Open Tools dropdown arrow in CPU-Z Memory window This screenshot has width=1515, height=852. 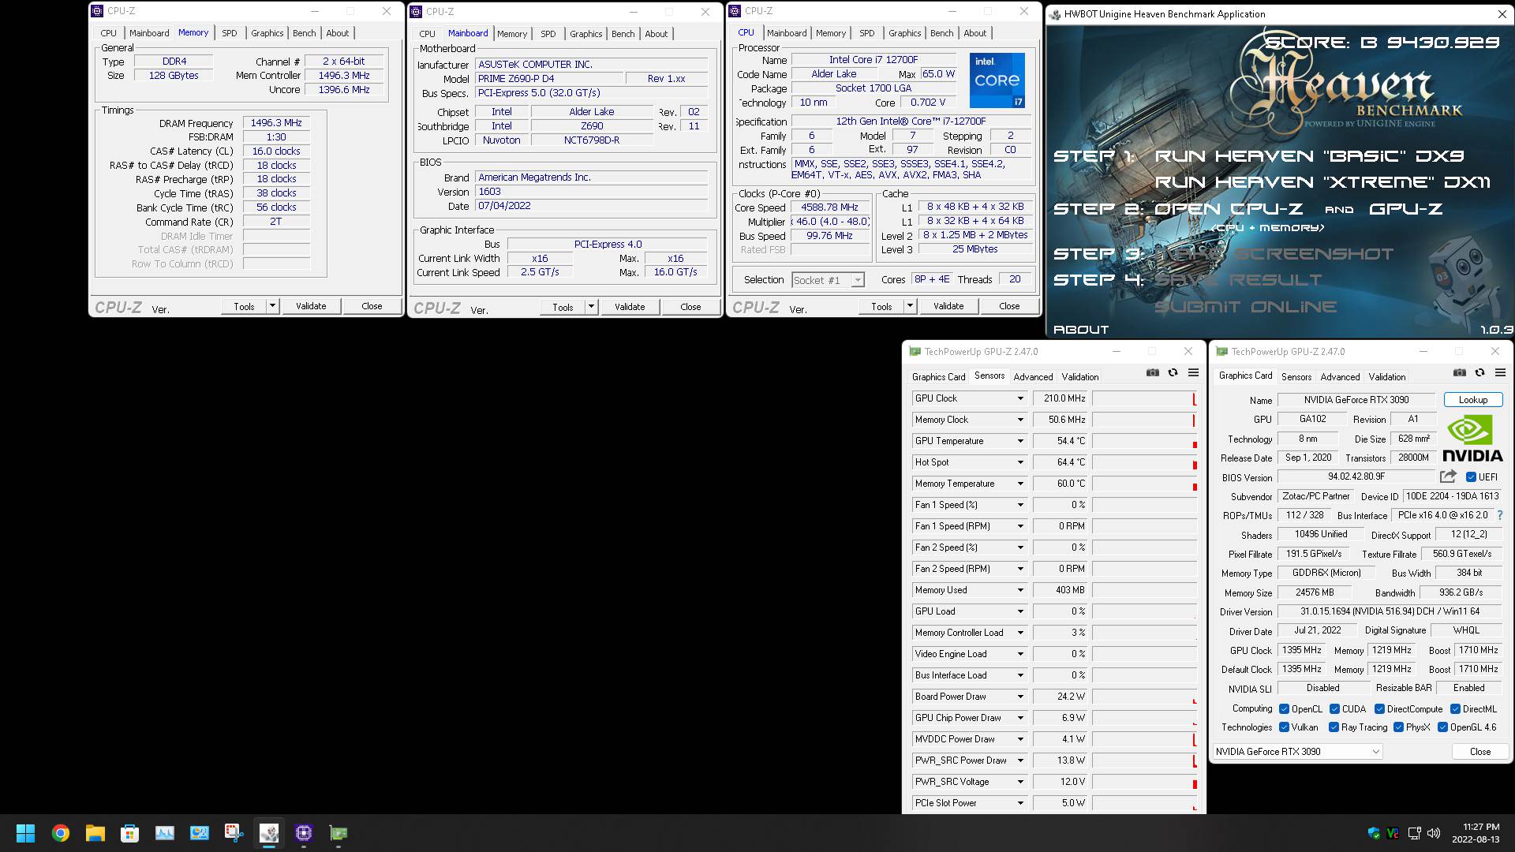pyautogui.click(x=272, y=306)
